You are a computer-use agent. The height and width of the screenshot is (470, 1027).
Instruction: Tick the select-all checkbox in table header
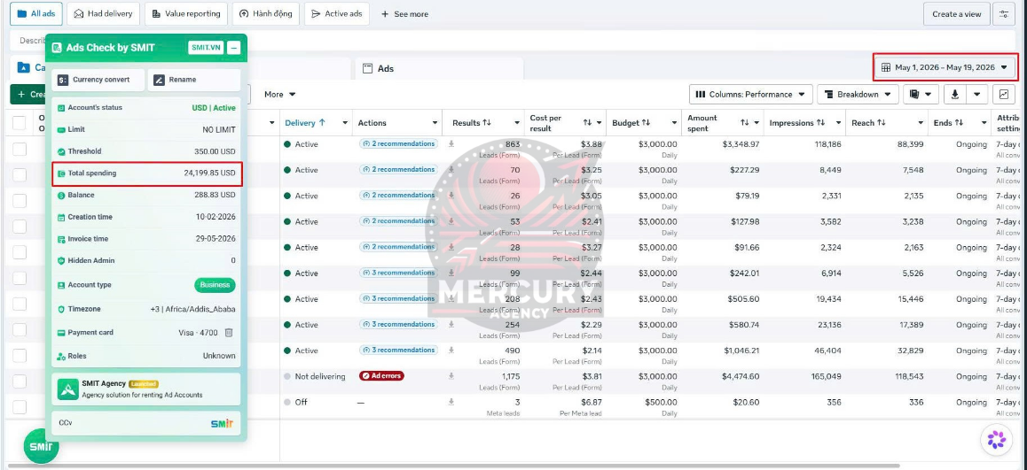[20, 123]
